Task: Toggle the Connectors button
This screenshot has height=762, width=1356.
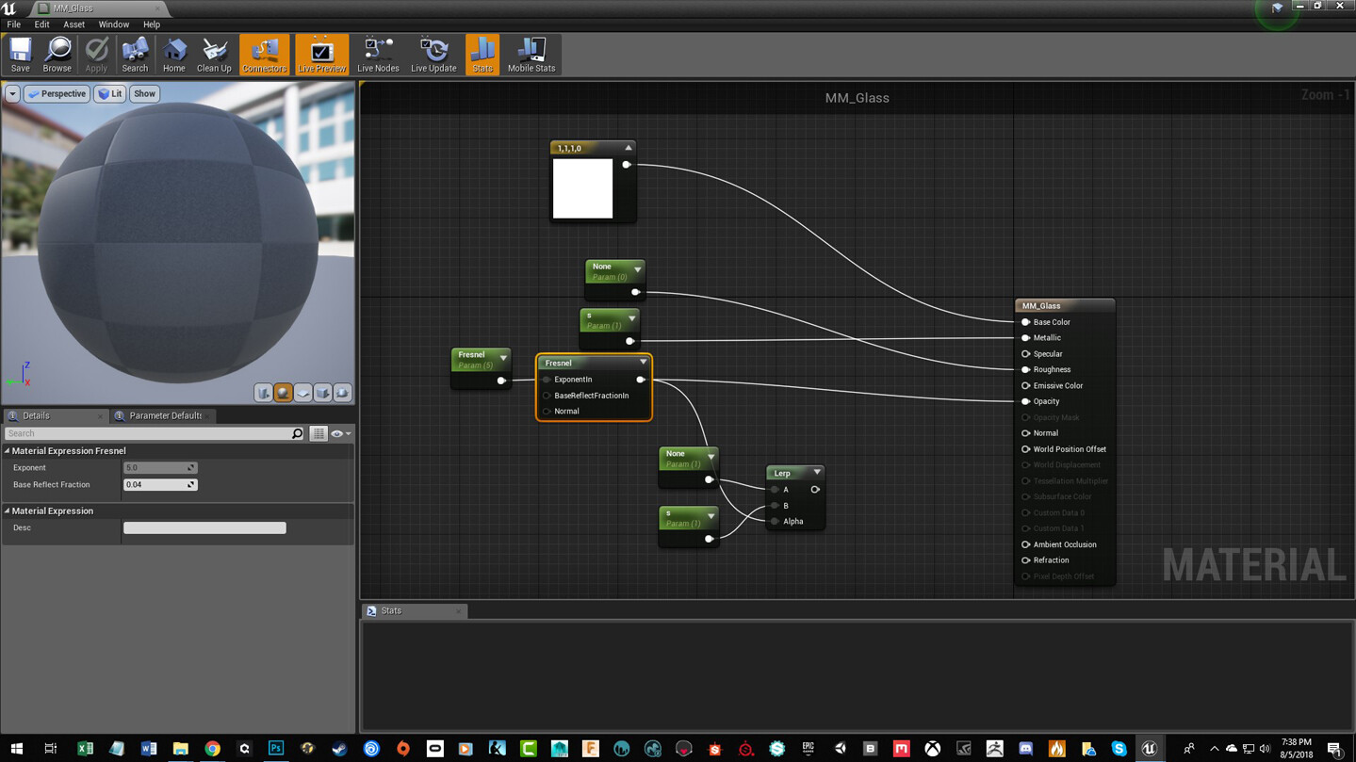Action: [x=264, y=56]
